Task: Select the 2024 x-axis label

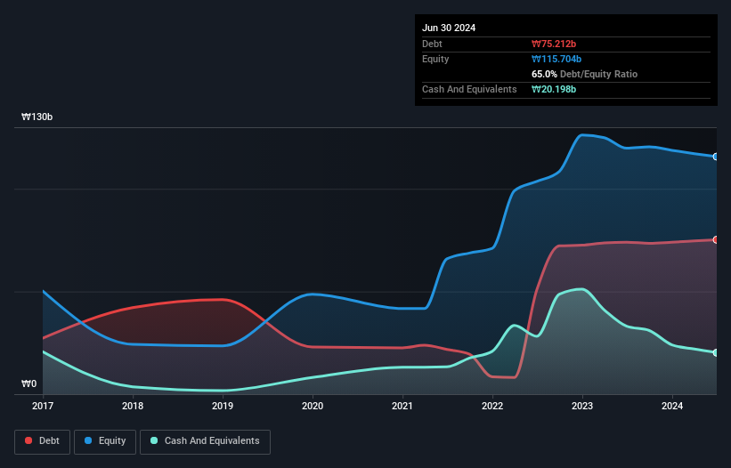Action: 672,406
